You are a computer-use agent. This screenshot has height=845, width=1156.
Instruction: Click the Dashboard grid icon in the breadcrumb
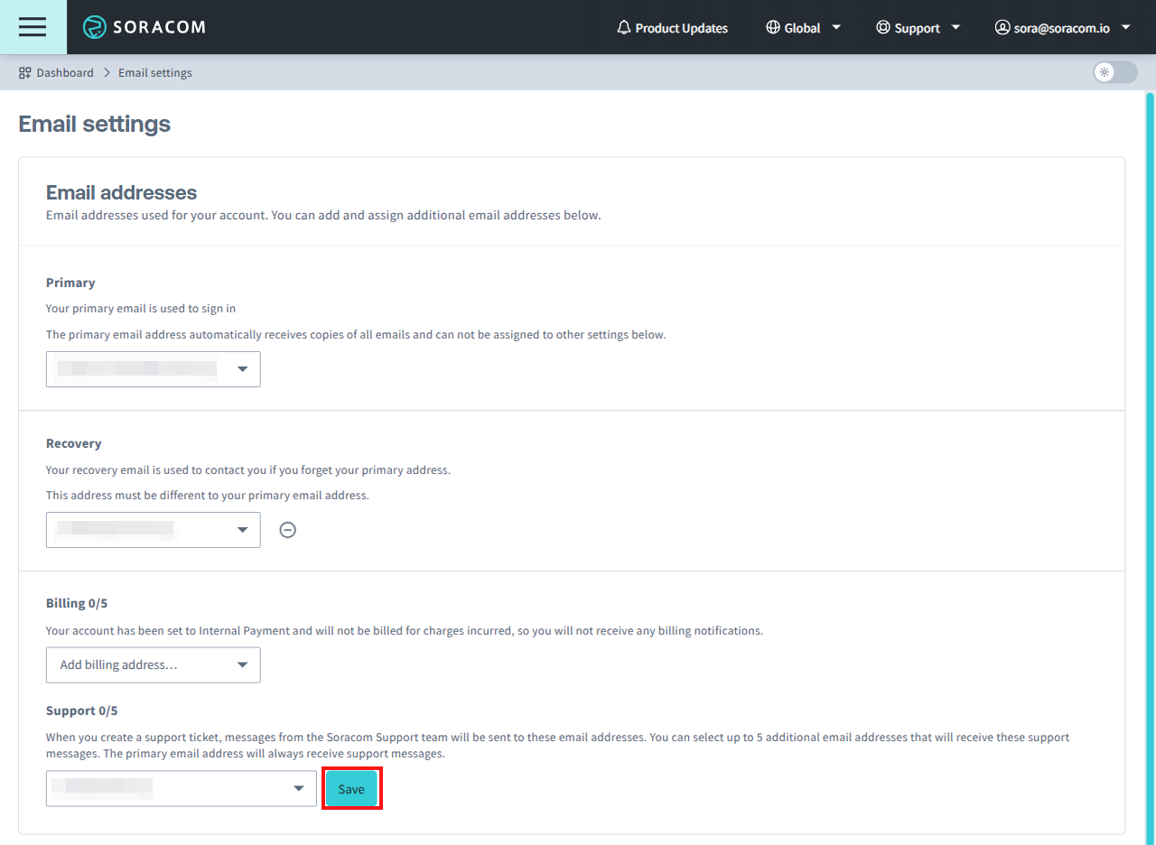[x=23, y=72]
